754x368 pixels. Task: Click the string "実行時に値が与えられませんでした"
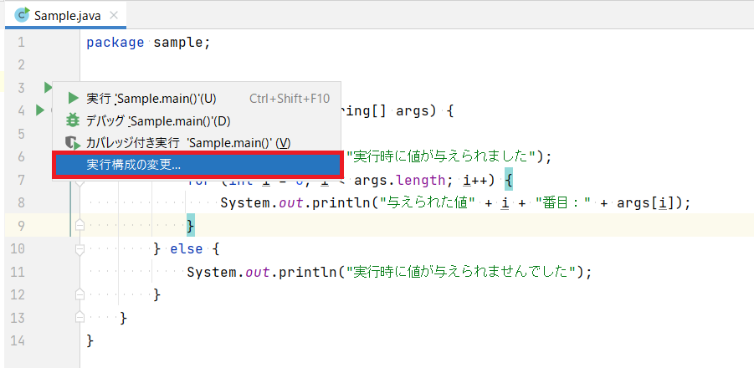(462, 273)
